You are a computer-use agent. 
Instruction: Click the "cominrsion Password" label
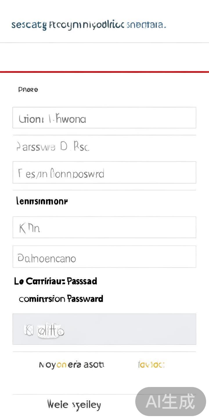[61, 299]
